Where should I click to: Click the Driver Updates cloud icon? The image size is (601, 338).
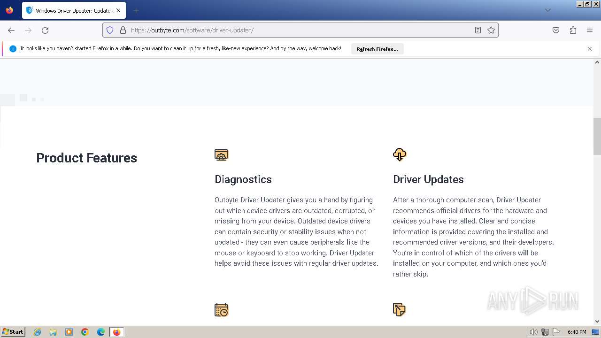pos(400,154)
